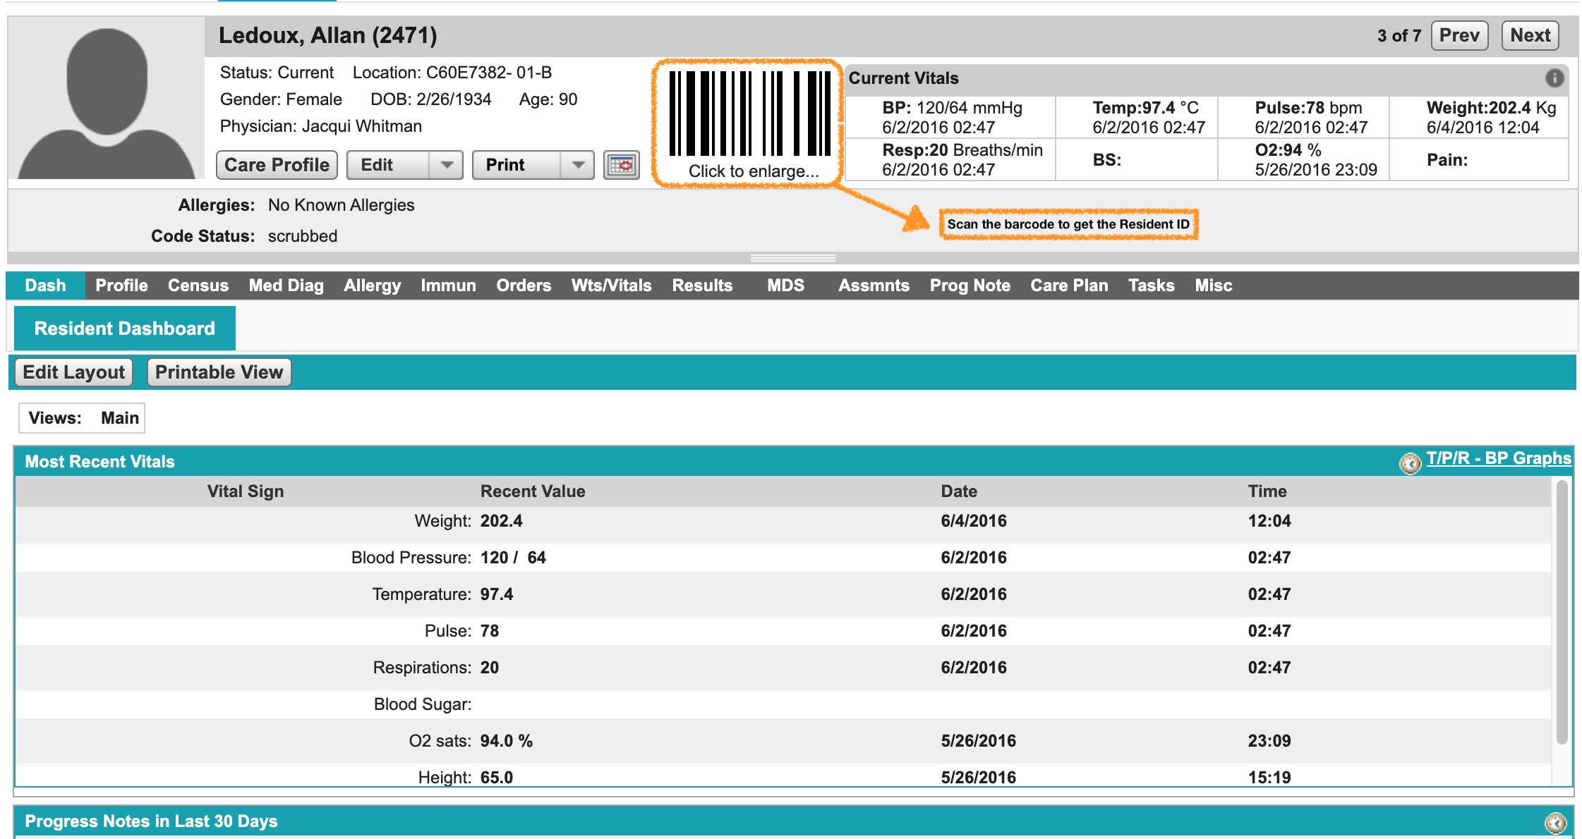Go to the Prev resident

(1459, 35)
